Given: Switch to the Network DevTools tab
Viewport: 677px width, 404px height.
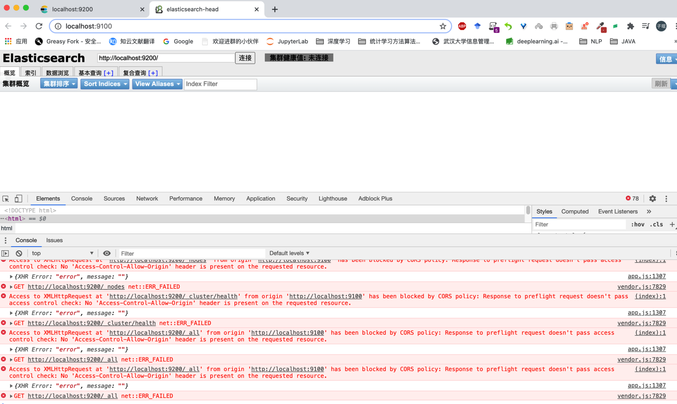Looking at the screenshot, I should tap(147, 199).
